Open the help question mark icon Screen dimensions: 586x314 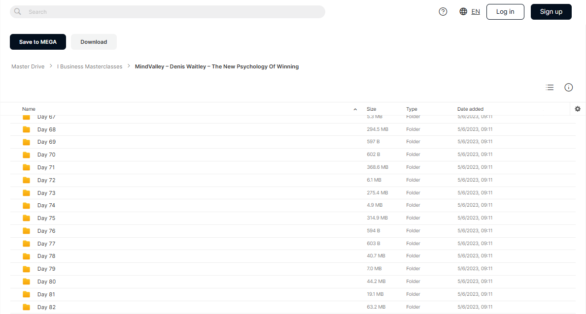tap(443, 12)
